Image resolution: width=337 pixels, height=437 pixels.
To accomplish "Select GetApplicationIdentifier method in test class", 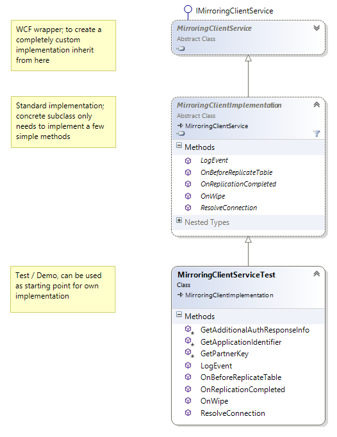I will coord(241,342).
